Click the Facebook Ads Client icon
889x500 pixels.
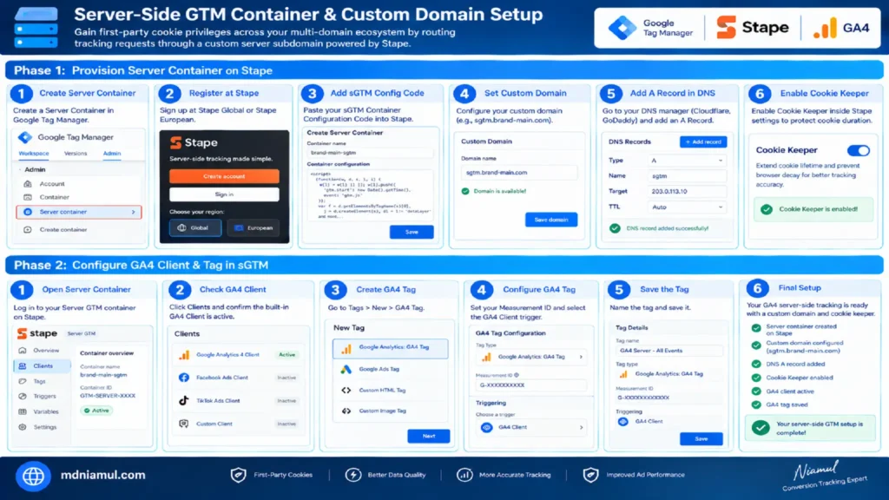pyautogui.click(x=184, y=378)
